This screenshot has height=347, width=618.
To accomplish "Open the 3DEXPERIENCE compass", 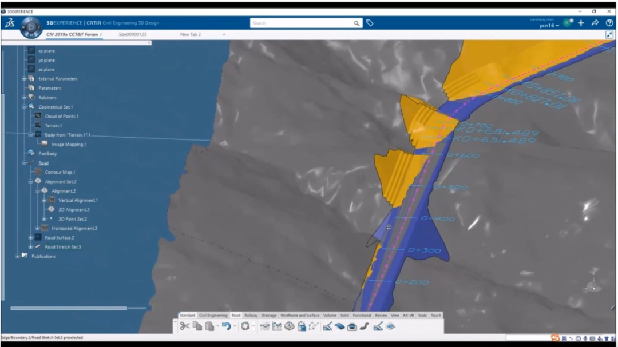I will click(31, 27).
